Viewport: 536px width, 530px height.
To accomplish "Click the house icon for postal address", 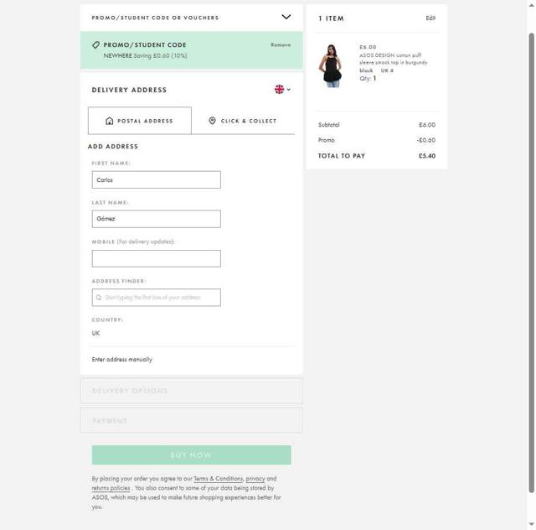I will (110, 121).
